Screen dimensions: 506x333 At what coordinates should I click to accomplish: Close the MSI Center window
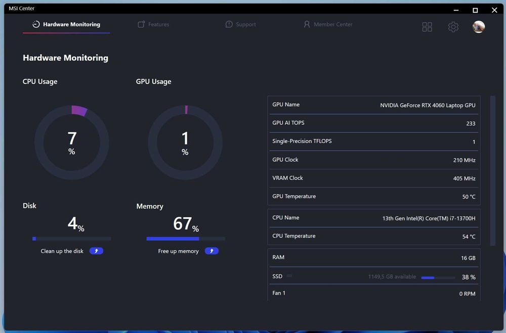tap(494, 10)
